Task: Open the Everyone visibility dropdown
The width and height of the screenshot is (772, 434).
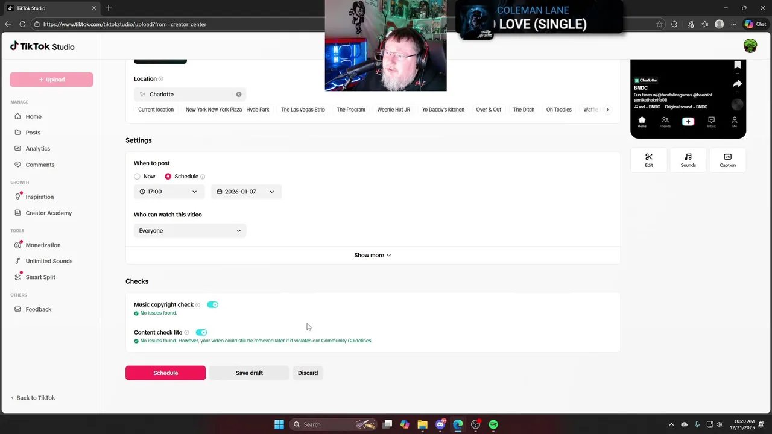Action: [190, 231]
